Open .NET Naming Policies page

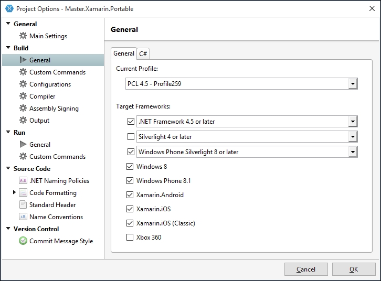pyautogui.click(x=59, y=181)
